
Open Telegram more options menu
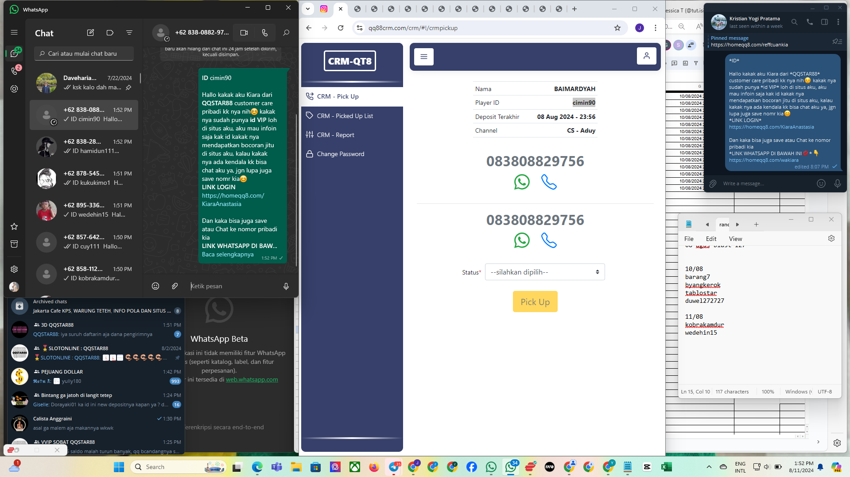tap(838, 22)
